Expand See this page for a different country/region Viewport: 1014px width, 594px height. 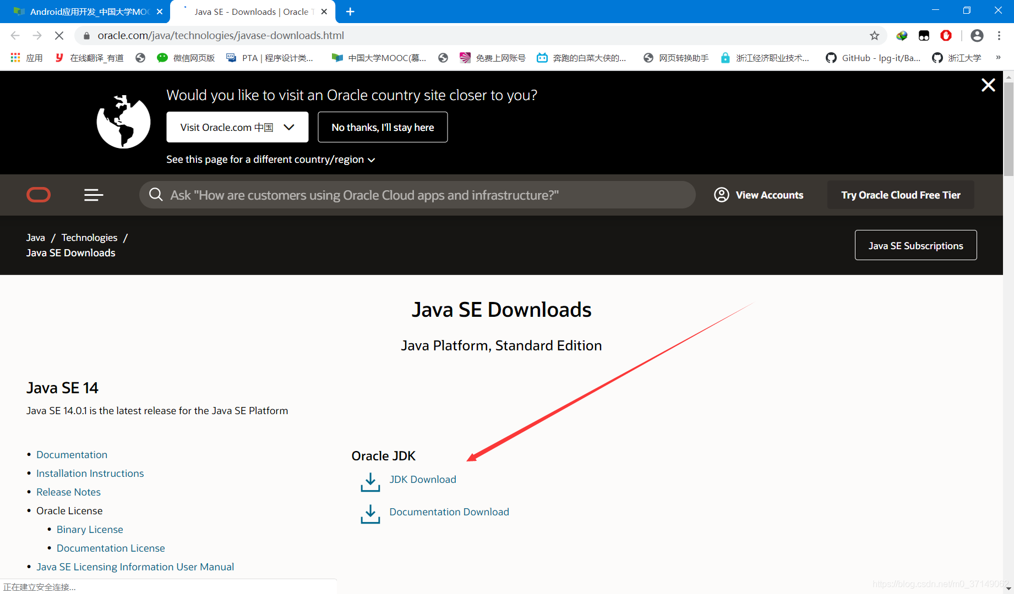pos(271,159)
